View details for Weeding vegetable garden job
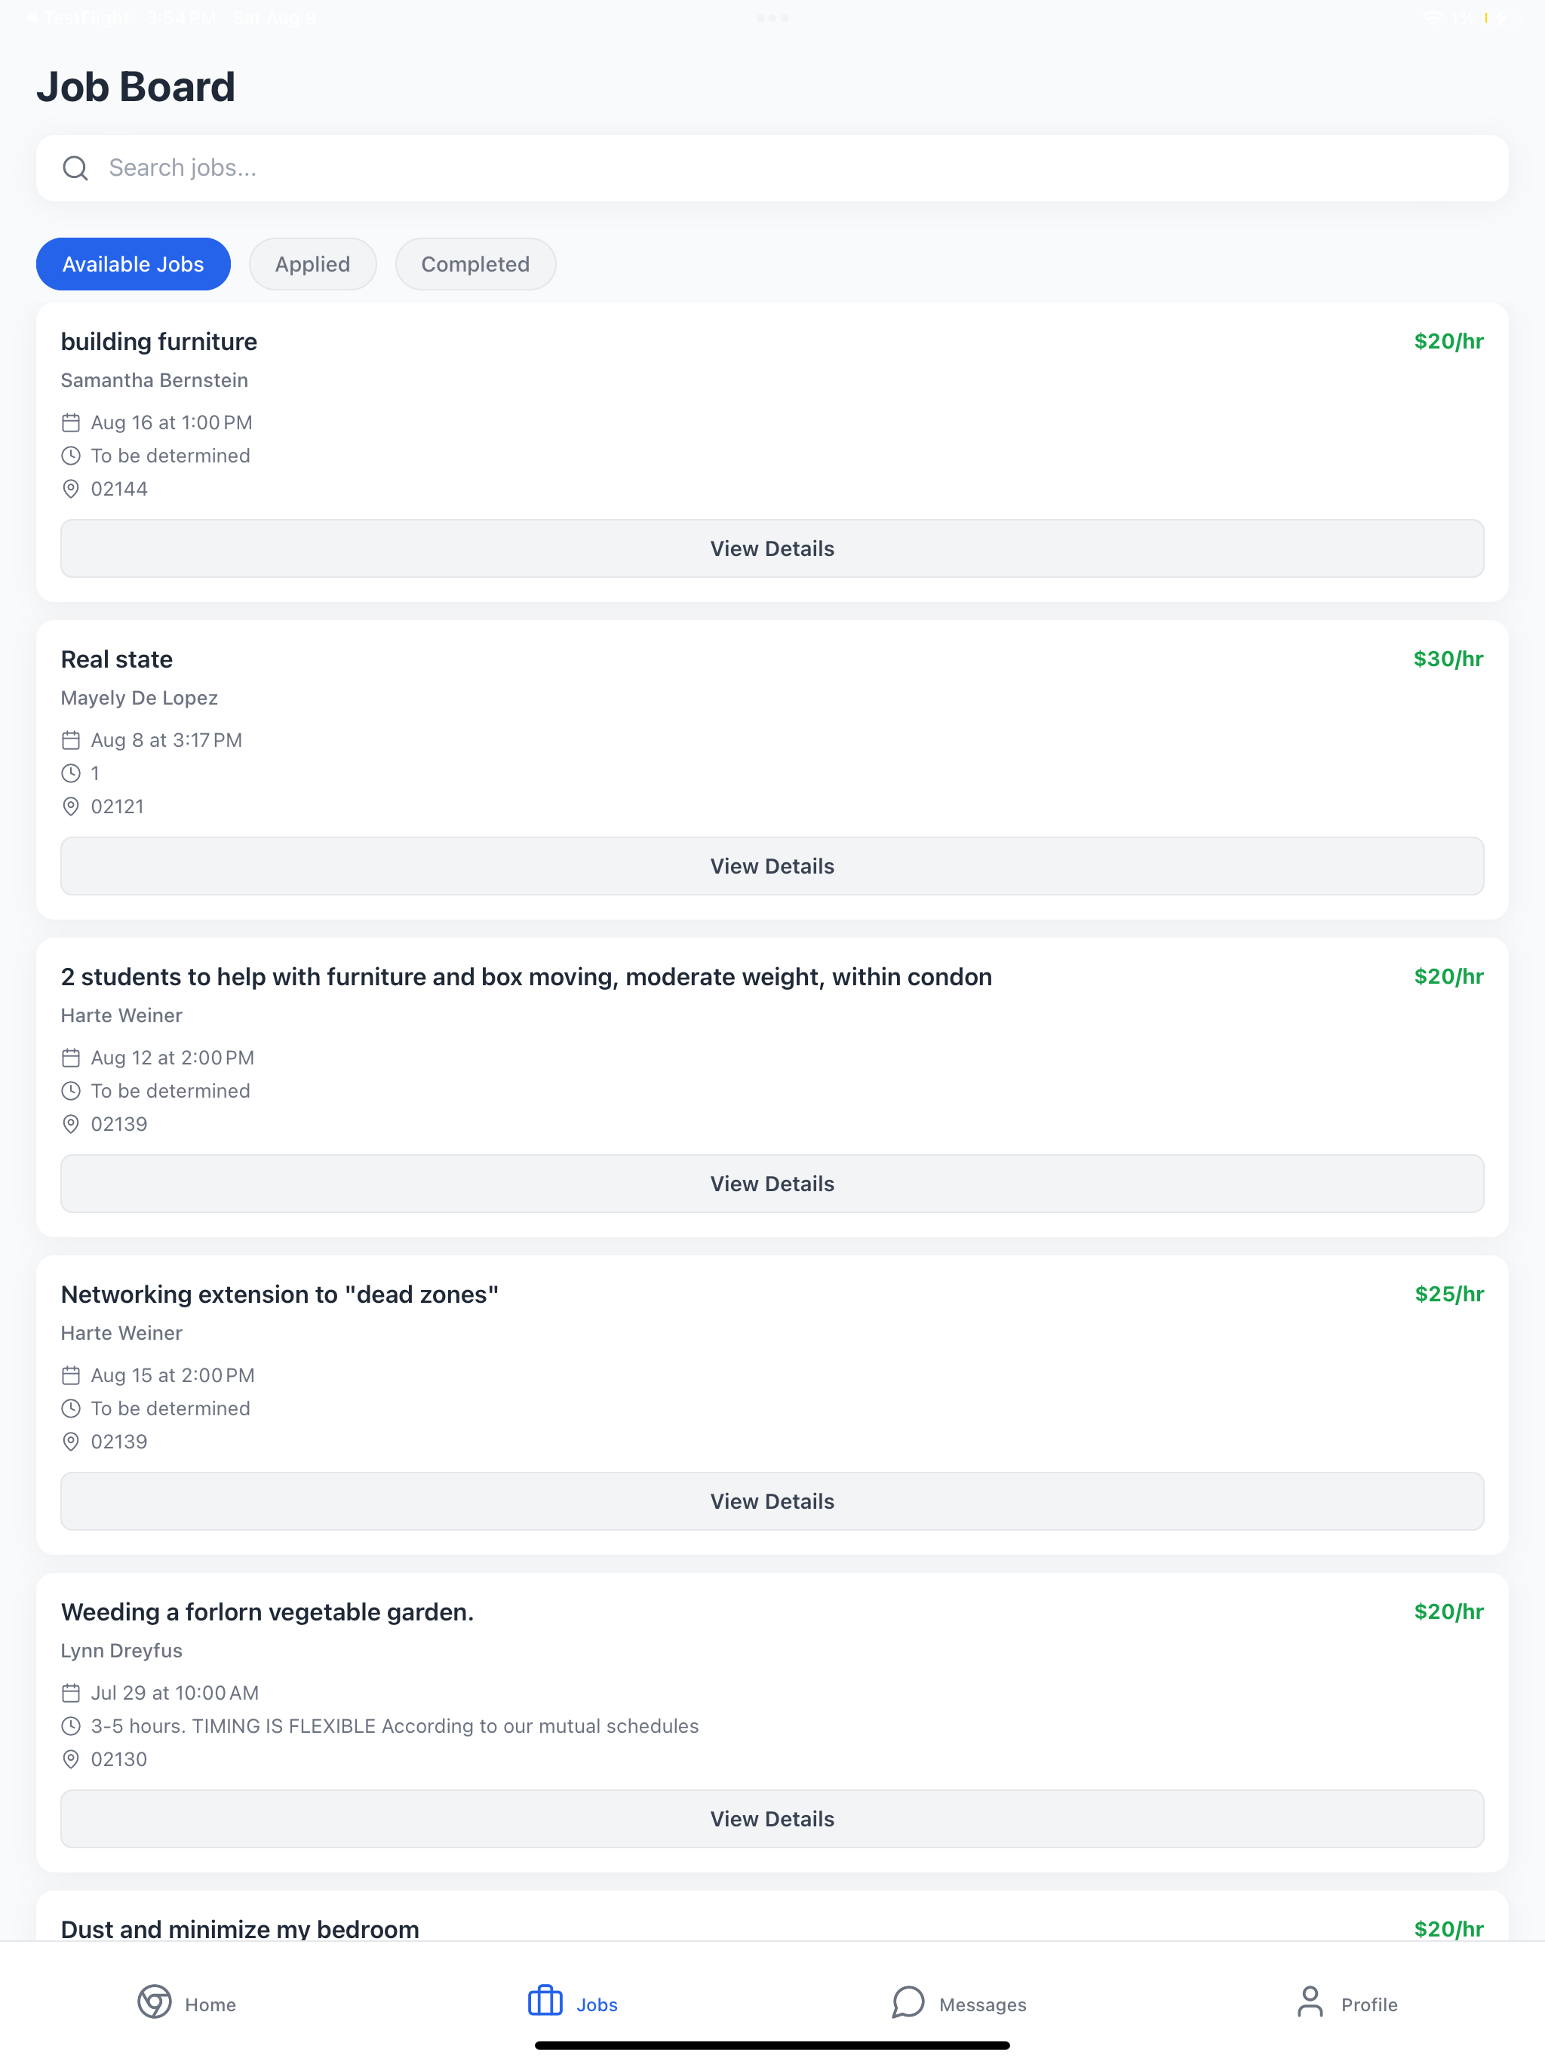This screenshot has height=2061, width=1545. 772,1820
